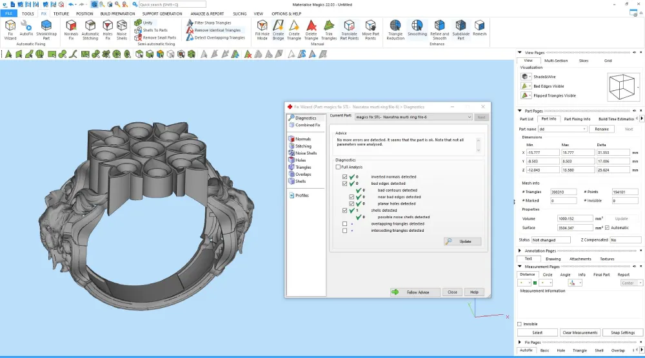Open Translate Part Points tool
Viewport: 645px width, 358px height.
click(x=349, y=30)
